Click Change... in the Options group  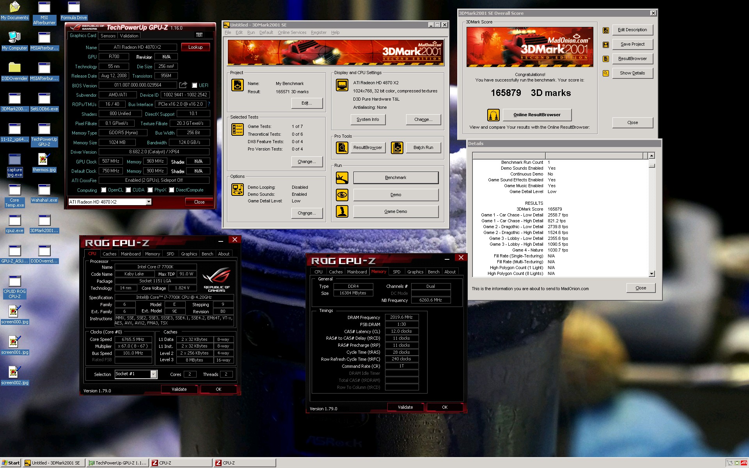[307, 213]
